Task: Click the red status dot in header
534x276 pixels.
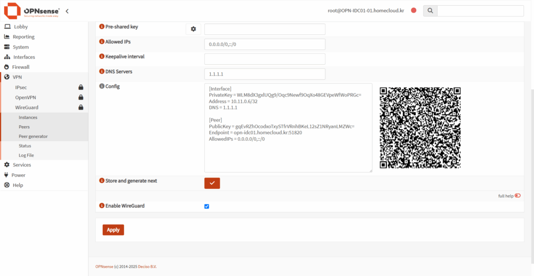Action: (x=414, y=10)
